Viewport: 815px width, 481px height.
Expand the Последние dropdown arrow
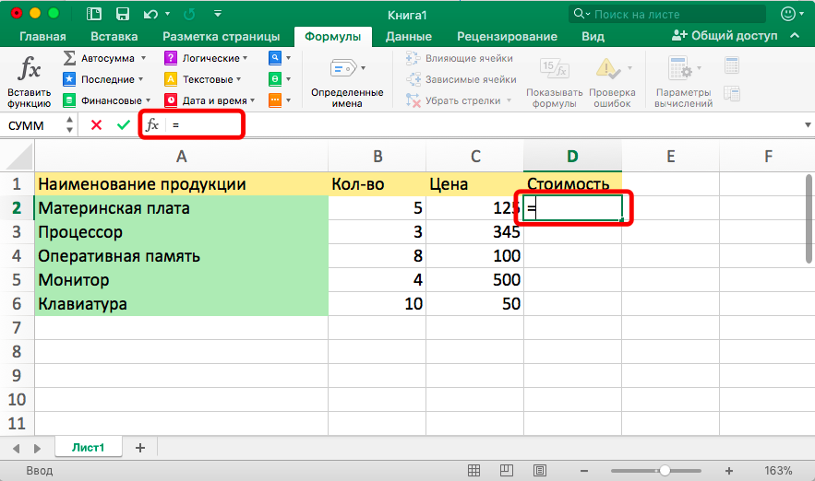pos(140,79)
